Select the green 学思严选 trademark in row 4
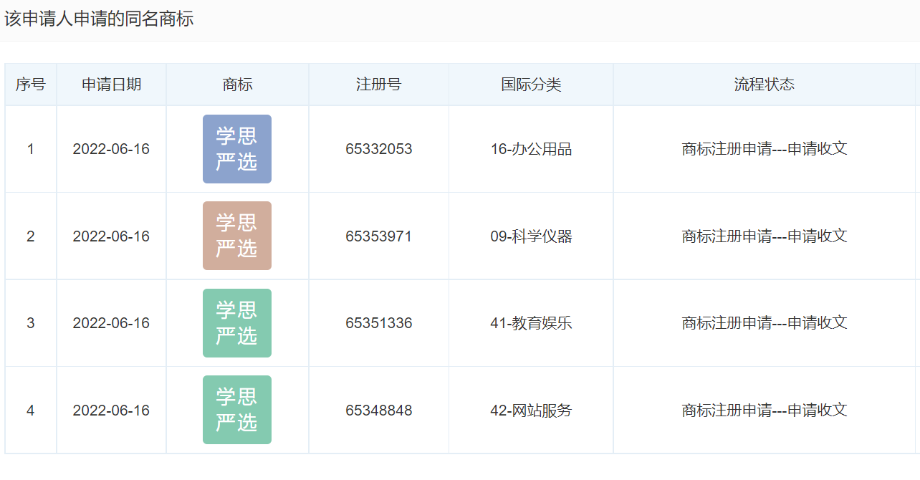920x480 pixels. [x=236, y=410]
